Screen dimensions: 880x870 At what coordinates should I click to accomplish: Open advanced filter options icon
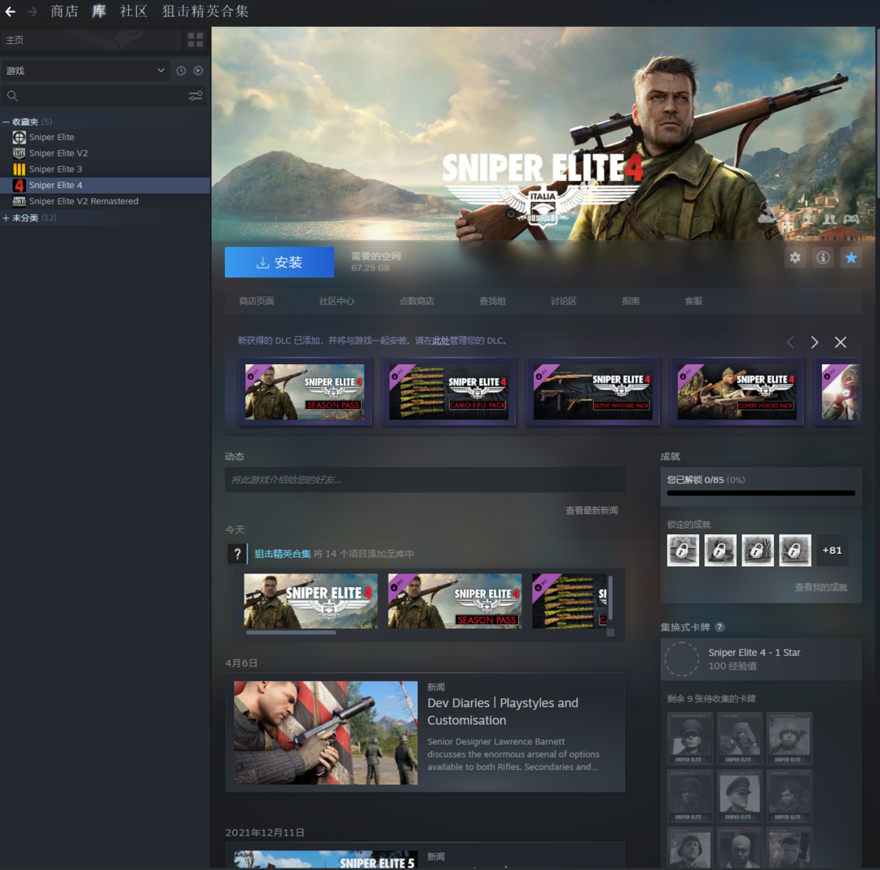coord(196,96)
